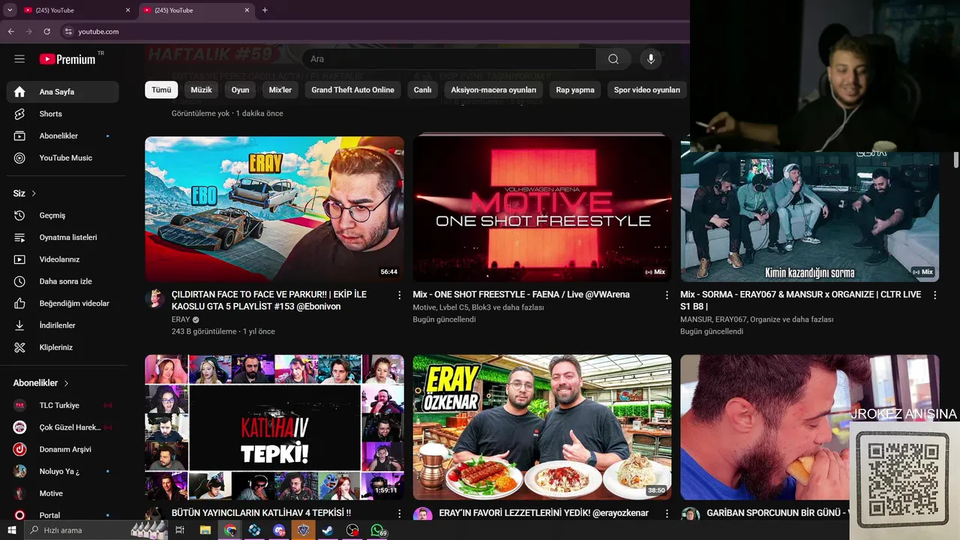The width and height of the screenshot is (960, 540).
Task: Select the Rap yapma chip
Action: pos(575,90)
